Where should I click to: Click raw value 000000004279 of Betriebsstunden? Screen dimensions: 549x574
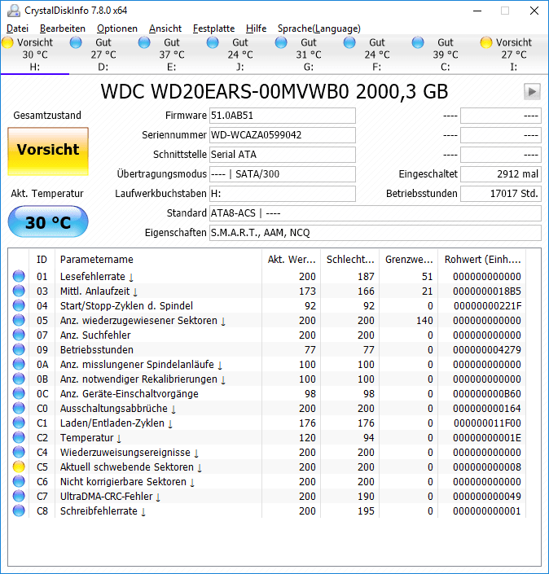pos(487,350)
